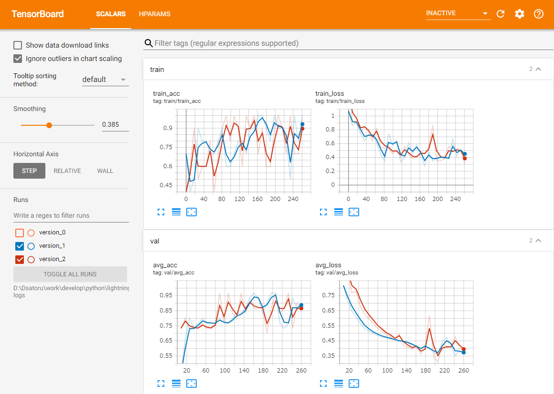
Task: Open the settings gear
Action: click(x=520, y=14)
